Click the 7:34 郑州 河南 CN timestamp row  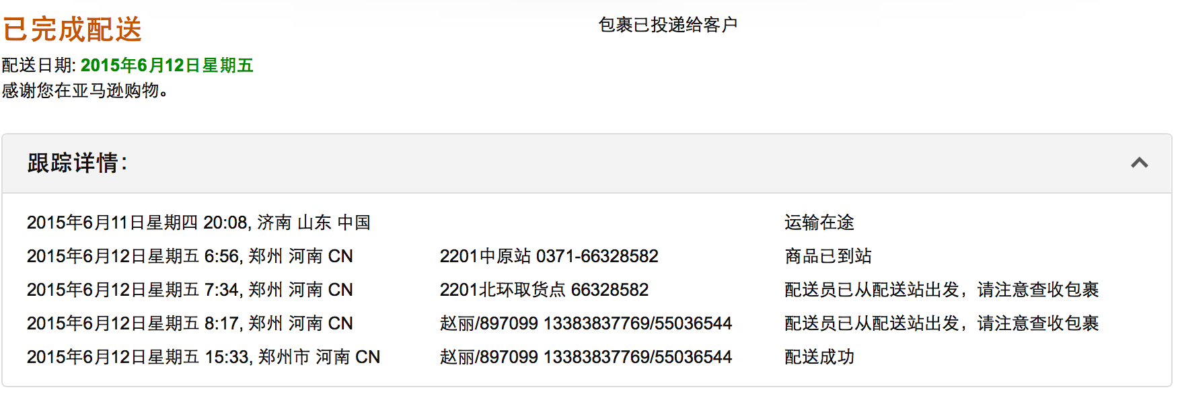point(190,290)
